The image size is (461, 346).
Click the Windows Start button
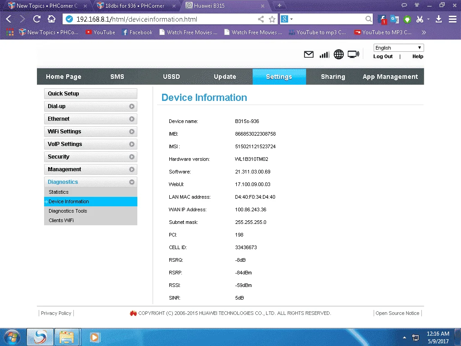pos(12,337)
